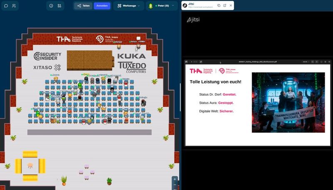Copy the Jitsi link with copy icon
333x190 pixels.
[x=219, y=5]
